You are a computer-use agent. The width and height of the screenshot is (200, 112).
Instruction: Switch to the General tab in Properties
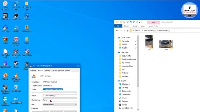tap(33, 71)
